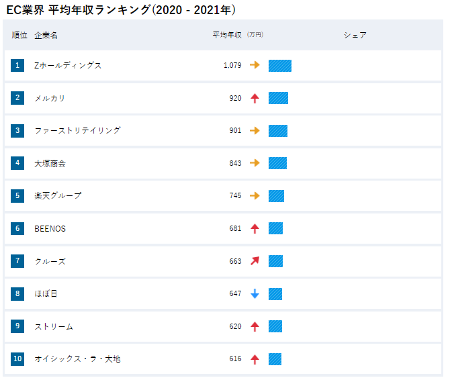The image size is (452, 382).
Task: Click the share bar for Zホールディングス
Action: 280,66
